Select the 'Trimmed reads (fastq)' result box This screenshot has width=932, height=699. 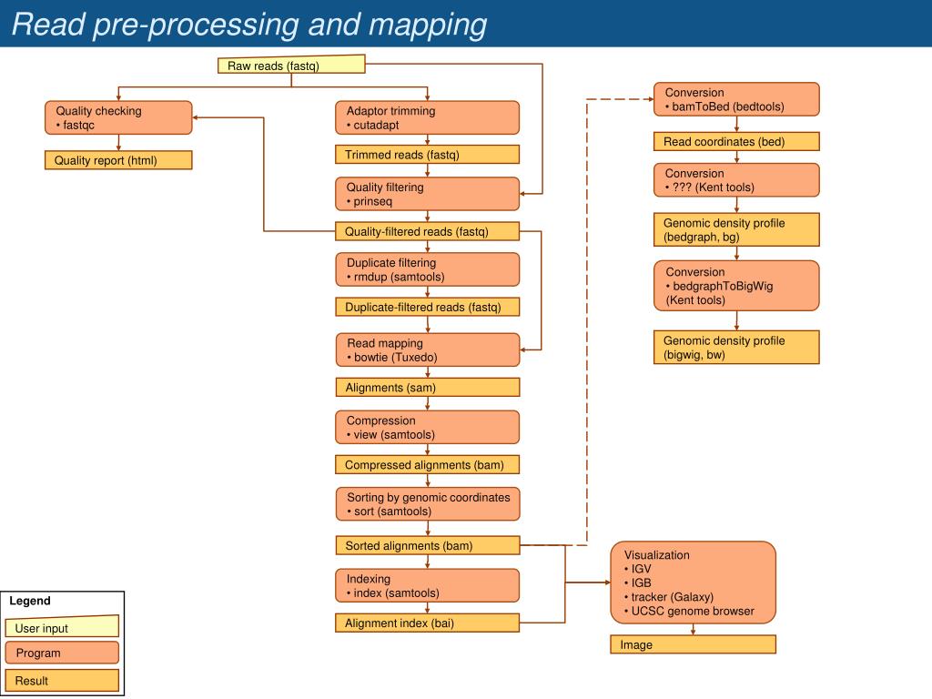[x=427, y=155]
